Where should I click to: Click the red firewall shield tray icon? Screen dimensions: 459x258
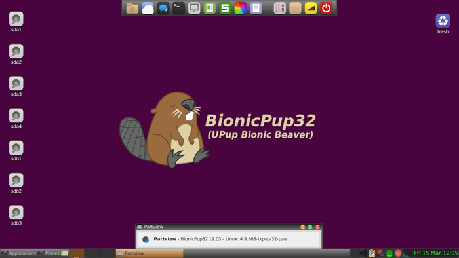coord(398,253)
